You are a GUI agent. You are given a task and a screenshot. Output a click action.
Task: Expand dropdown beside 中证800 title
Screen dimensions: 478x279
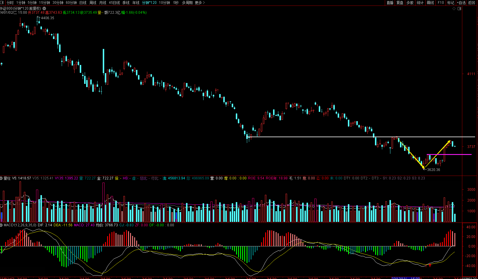point(44,8)
